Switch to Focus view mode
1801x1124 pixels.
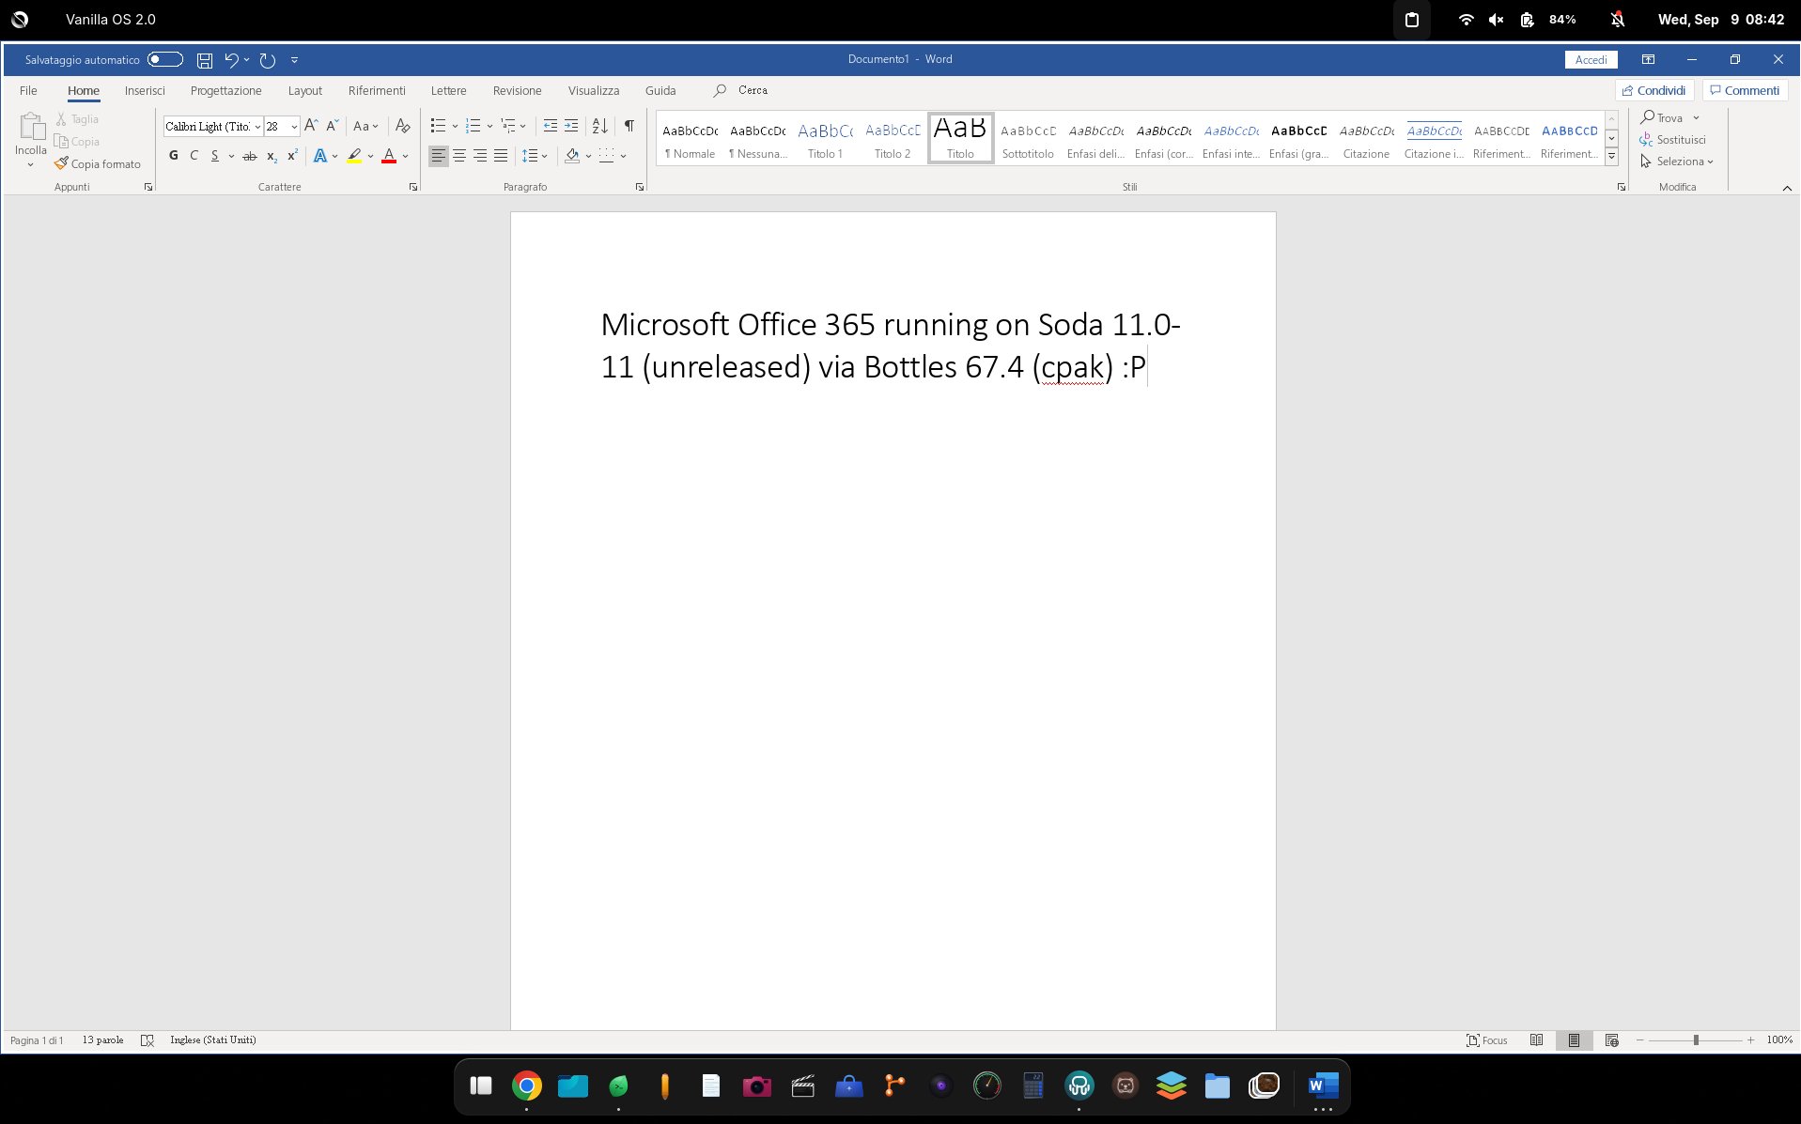1486,1039
